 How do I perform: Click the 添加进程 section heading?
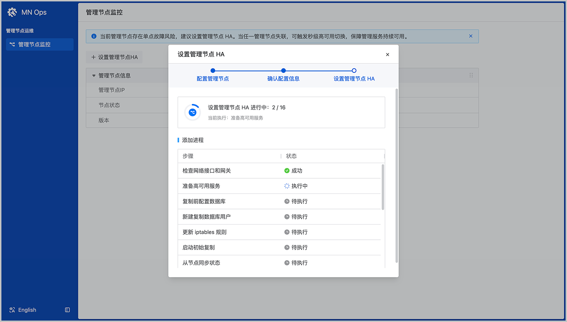(x=193, y=140)
